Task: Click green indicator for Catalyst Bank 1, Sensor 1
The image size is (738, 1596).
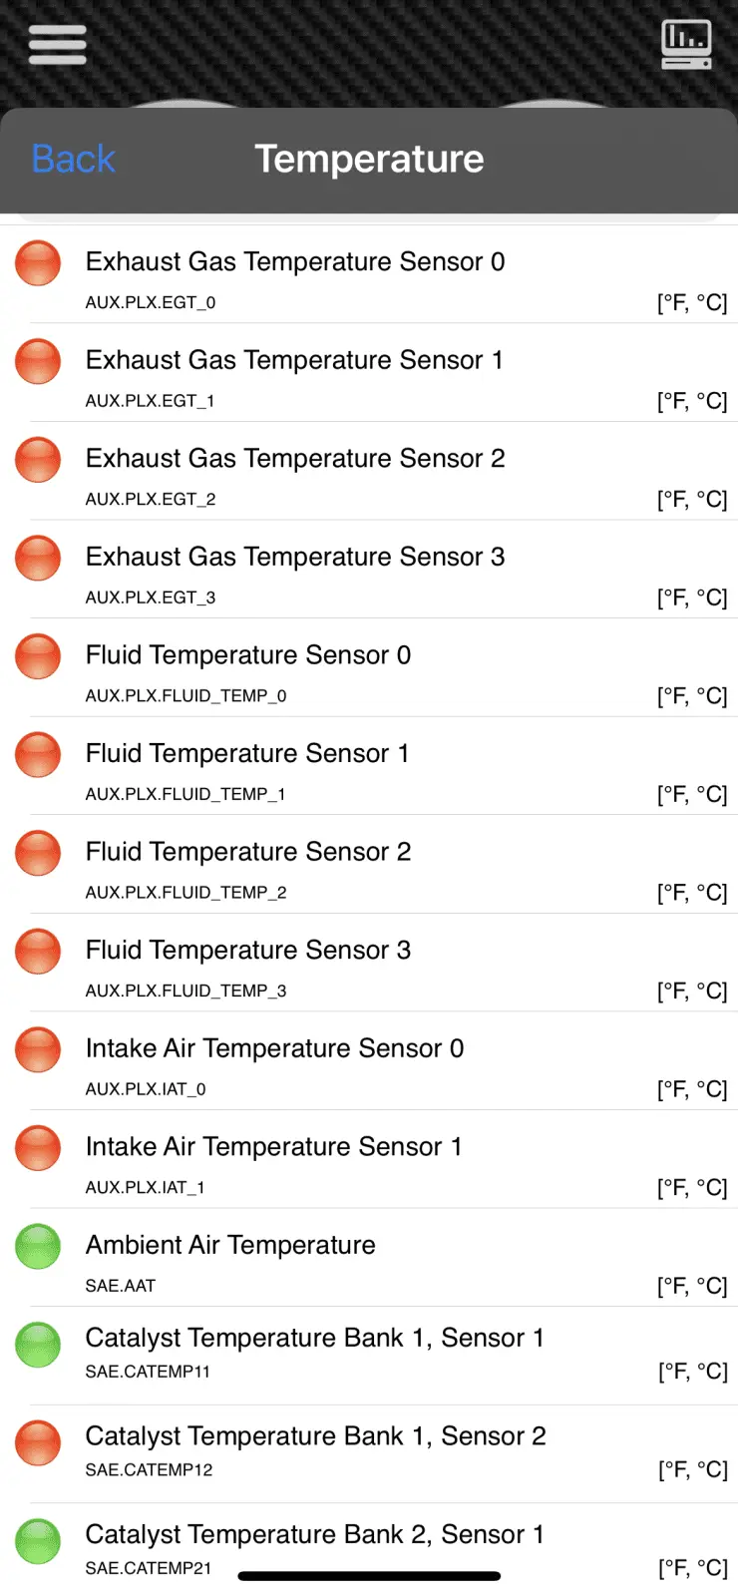Action: coord(38,1344)
